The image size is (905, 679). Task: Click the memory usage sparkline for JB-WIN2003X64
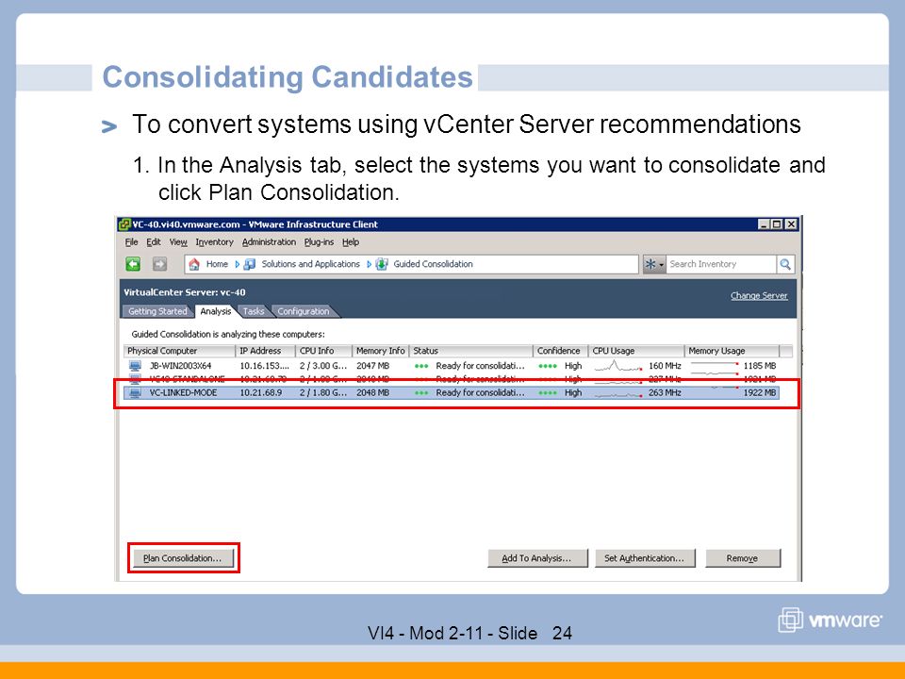click(715, 364)
